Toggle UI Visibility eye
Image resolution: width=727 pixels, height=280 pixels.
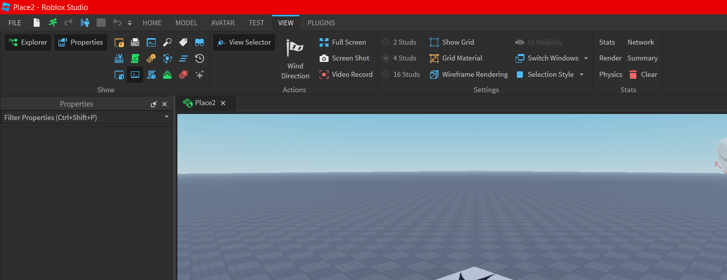point(538,43)
